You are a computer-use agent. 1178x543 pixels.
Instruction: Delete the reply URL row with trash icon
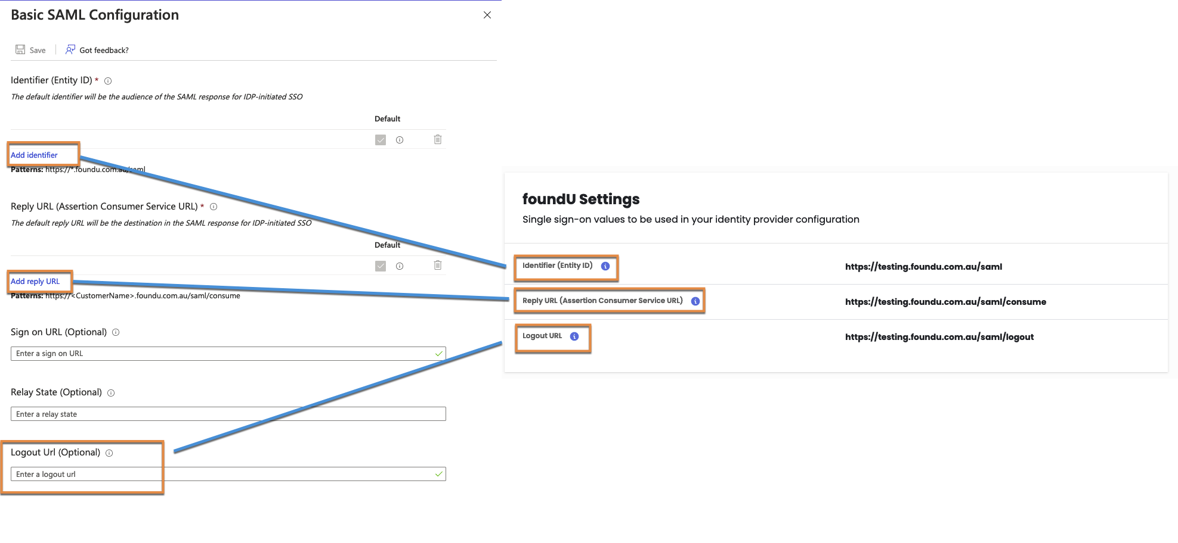tap(438, 266)
